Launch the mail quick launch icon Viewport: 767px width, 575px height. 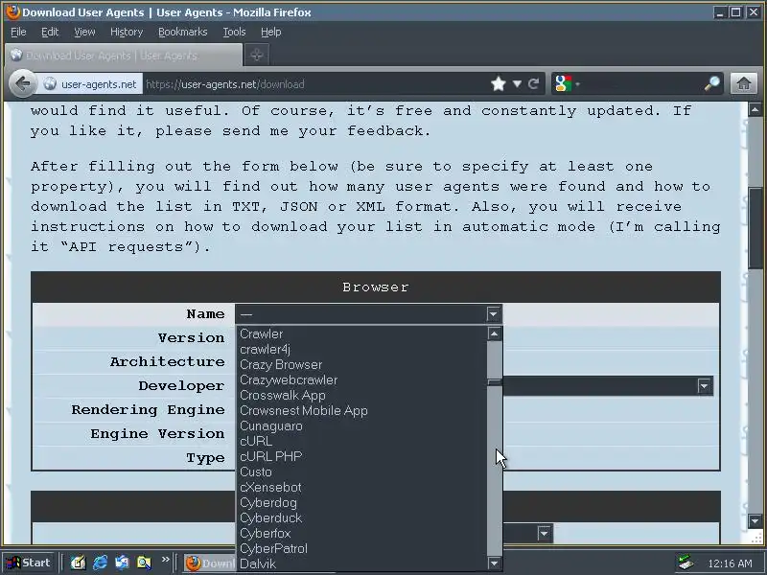coord(122,563)
